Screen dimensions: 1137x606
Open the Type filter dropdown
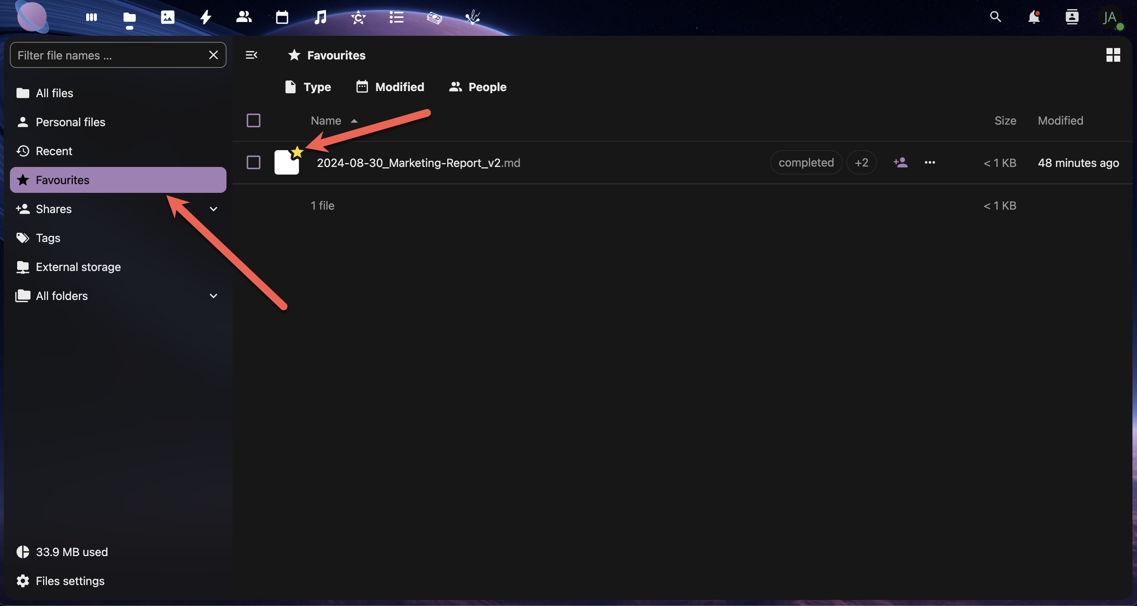pyautogui.click(x=308, y=87)
